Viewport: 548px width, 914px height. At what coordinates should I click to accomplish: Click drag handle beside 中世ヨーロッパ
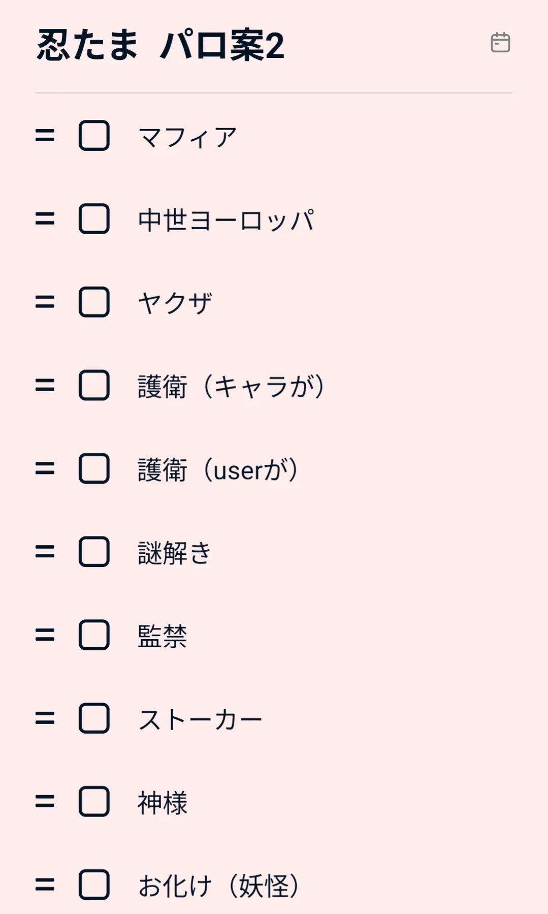click(x=45, y=219)
